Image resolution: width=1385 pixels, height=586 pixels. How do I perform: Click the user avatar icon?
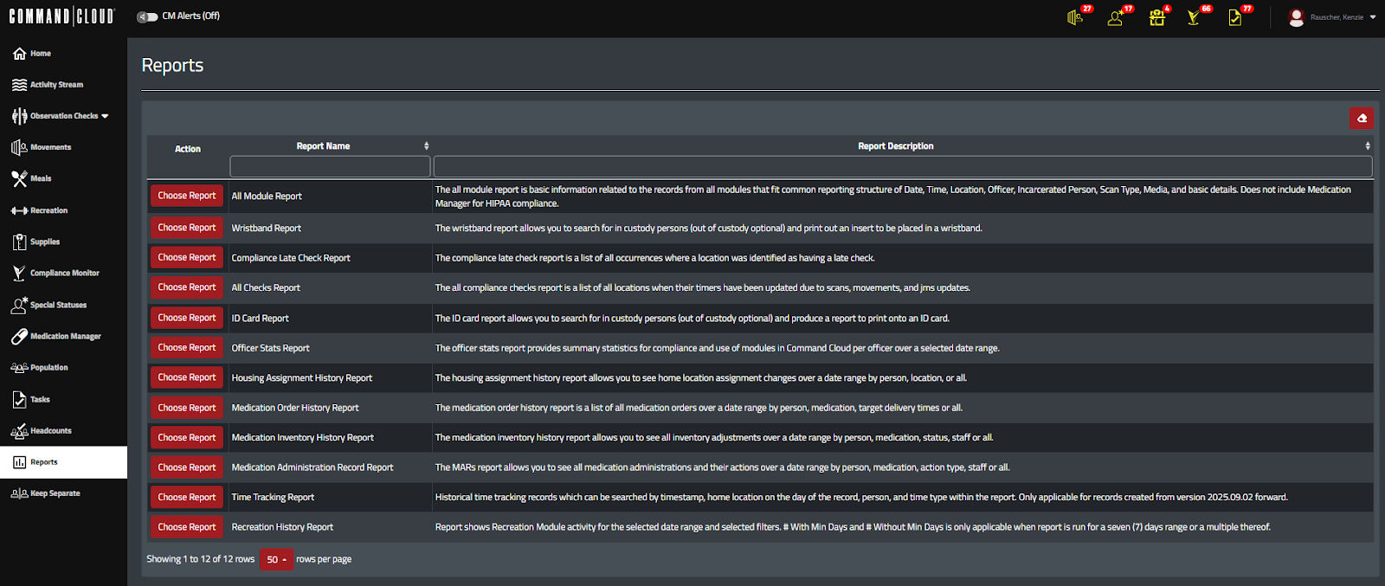(1296, 17)
